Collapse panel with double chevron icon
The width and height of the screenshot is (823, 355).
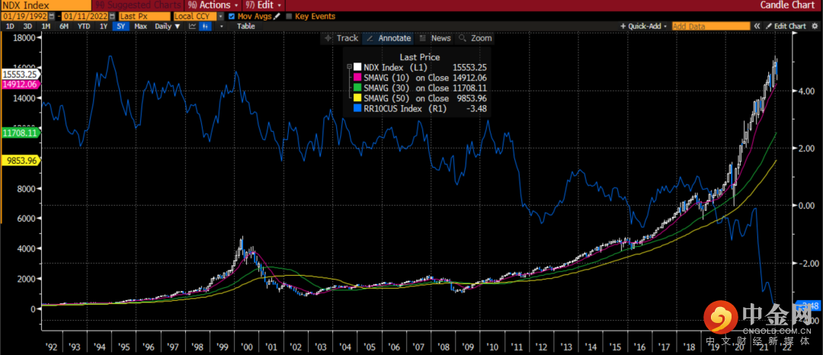point(757,26)
